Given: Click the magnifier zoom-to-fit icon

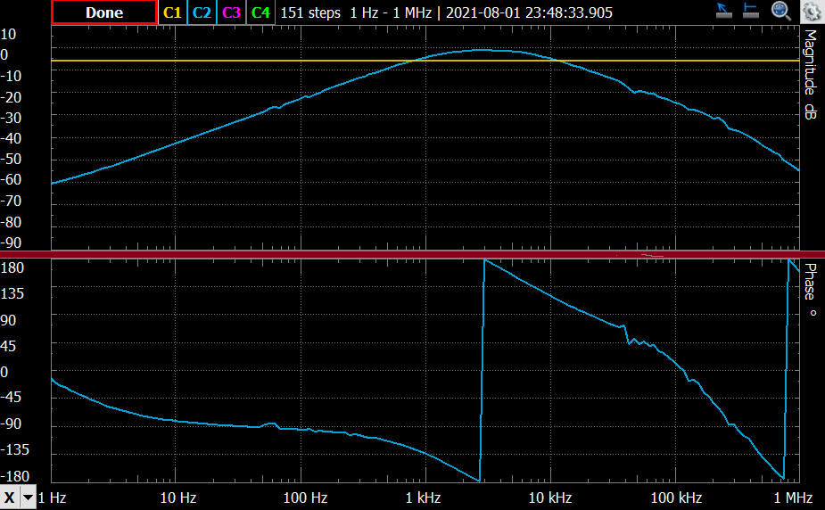Looking at the screenshot, I should [780, 12].
